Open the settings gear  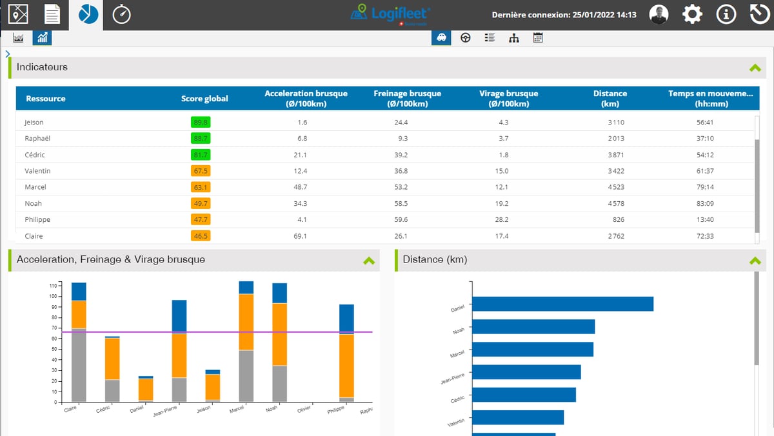pos(692,14)
